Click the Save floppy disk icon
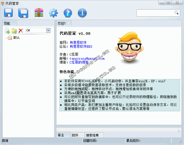Screen dimensions: 184x145 [x=8, y=13]
